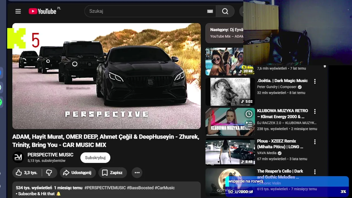This screenshot has width=352, height=198.
Task: Click the #CarMusic hashtag
Action: pos(165,188)
